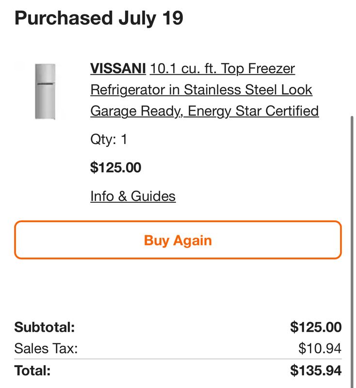This screenshot has height=388, width=356.
Task: Open the refrigerator product thumbnail image
Action: pyautogui.click(x=45, y=92)
